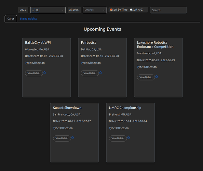The height and width of the screenshot is (171, 203).
Task: Open the All Wks week dropdown
Action: coord(74,10)
